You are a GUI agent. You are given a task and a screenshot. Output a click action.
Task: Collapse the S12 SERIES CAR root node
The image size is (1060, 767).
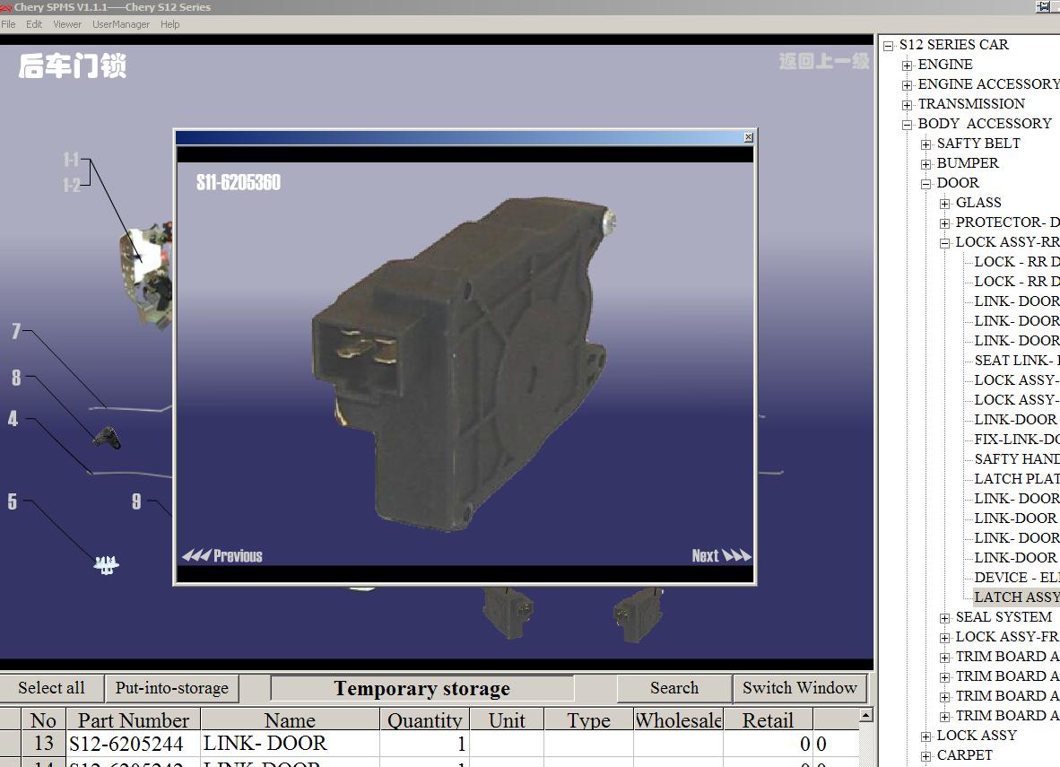coord(889,46)
